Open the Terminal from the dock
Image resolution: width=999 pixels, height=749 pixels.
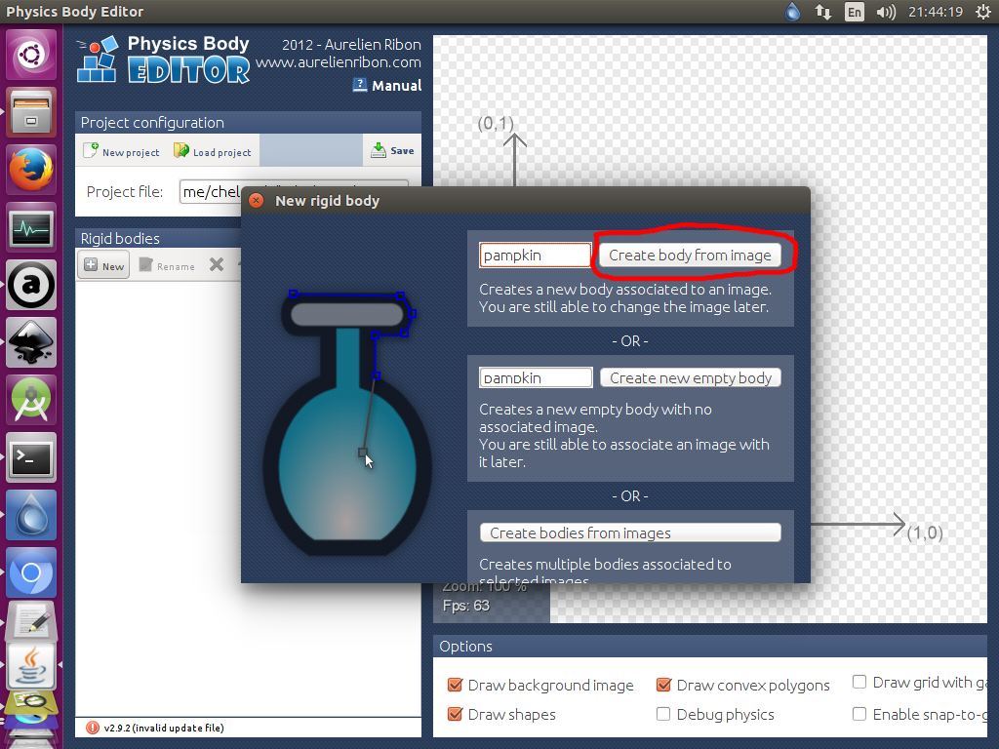(x=31, y=457)
